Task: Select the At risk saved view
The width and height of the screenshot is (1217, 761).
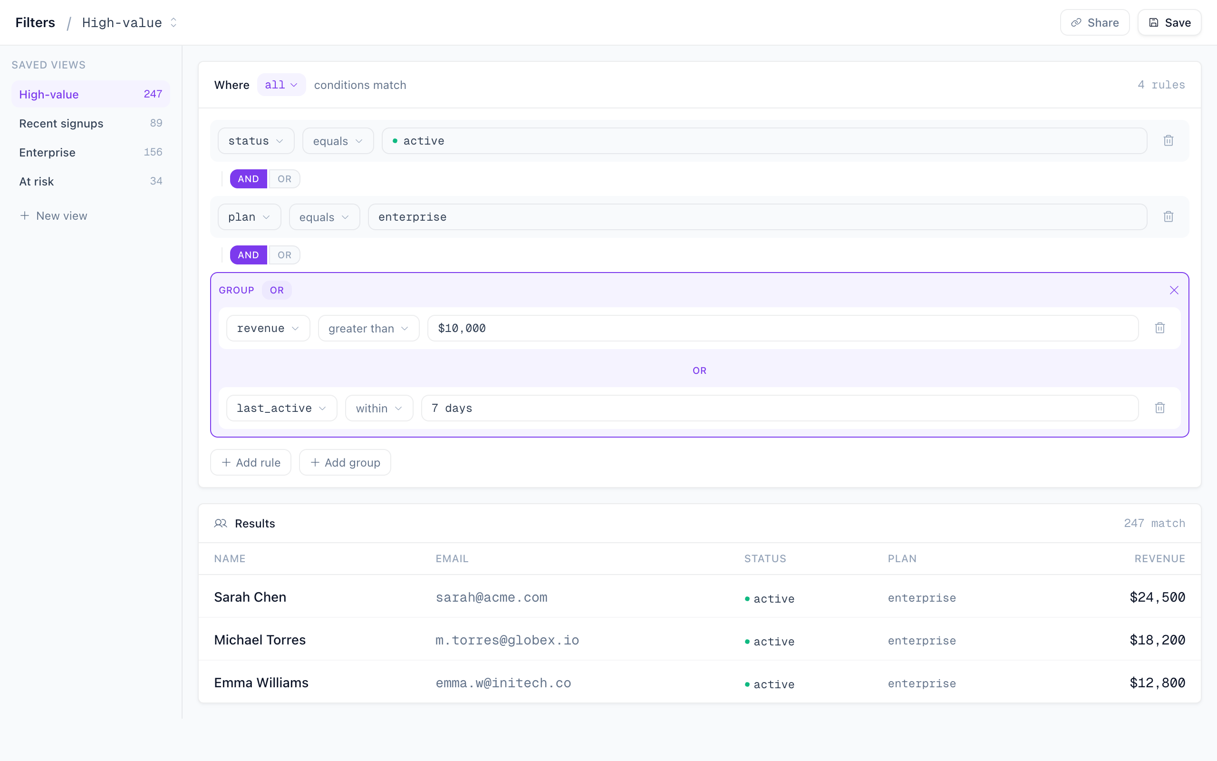Action: (x=36, y=181)
